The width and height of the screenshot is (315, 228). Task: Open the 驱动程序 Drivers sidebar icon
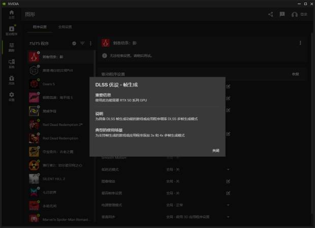point(12,30)
